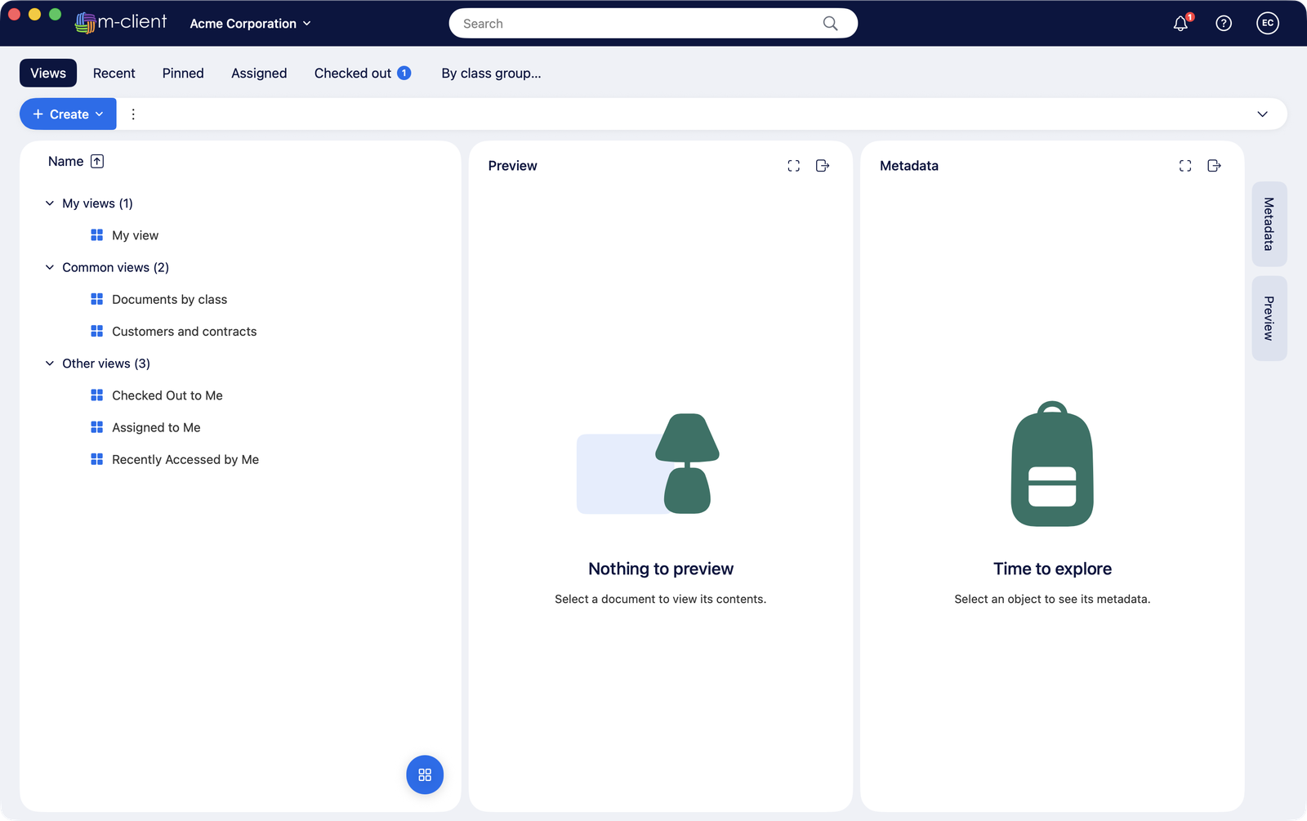Switch to the Views tab
The height and width of the screenshot is (821, 1307).
(48, 73)
